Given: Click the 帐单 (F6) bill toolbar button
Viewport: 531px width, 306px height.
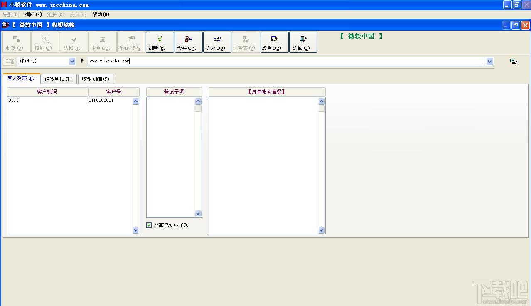Looking at the screenshot, I should pyautogui.click(x=103, y=42).
